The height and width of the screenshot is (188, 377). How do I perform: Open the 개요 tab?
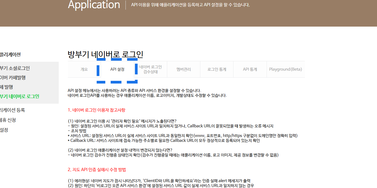pyautogui.click(x=84, y=69)
